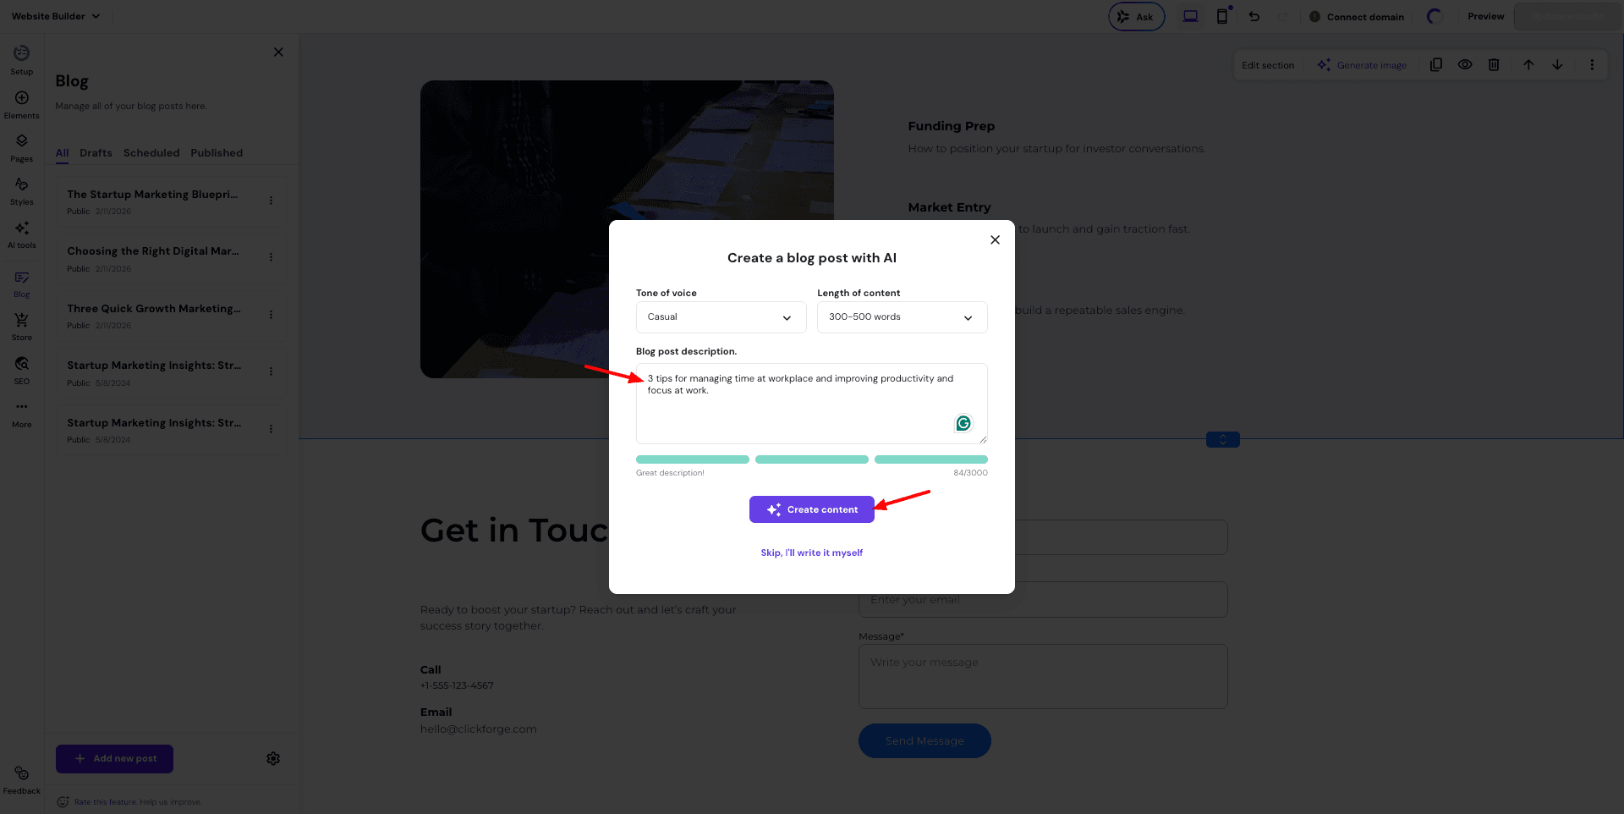Open the Website Builder dropdown menu
Image resolution: width=1624 pixels, height=814 pixels.
point(56,16)
